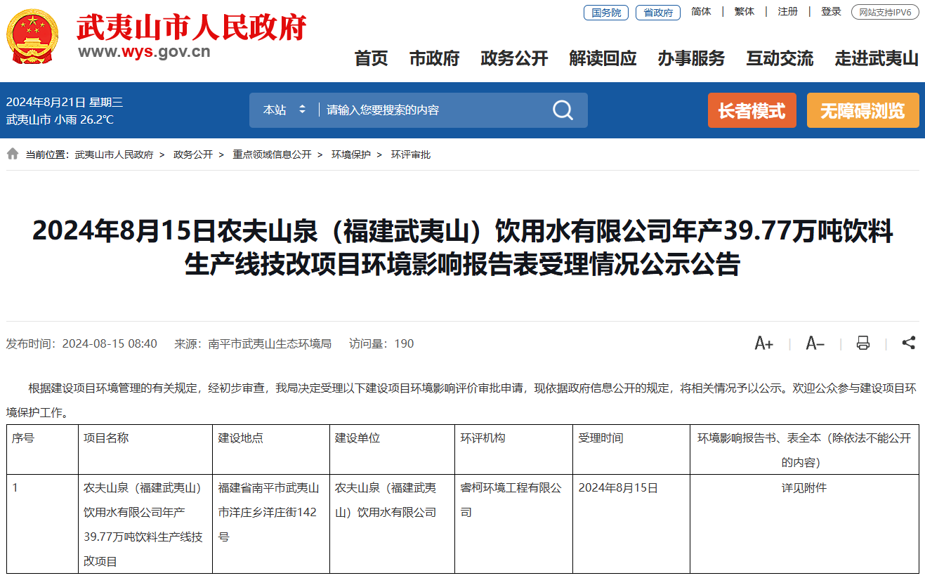
Task: Print the page using printer icon
Action: coord(863,343)
